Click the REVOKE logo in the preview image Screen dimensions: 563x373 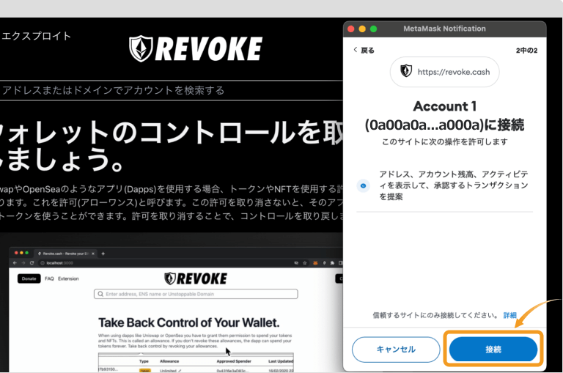tap(196, 278)
